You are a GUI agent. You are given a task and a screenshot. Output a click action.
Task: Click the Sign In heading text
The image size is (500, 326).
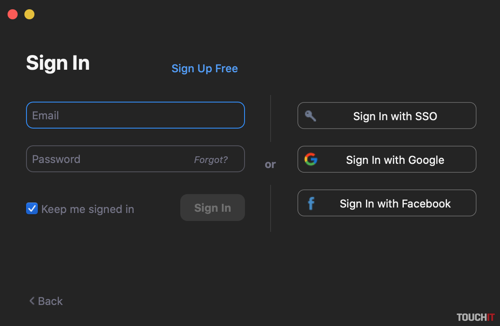pyautogui.click(x=58, y=63)
